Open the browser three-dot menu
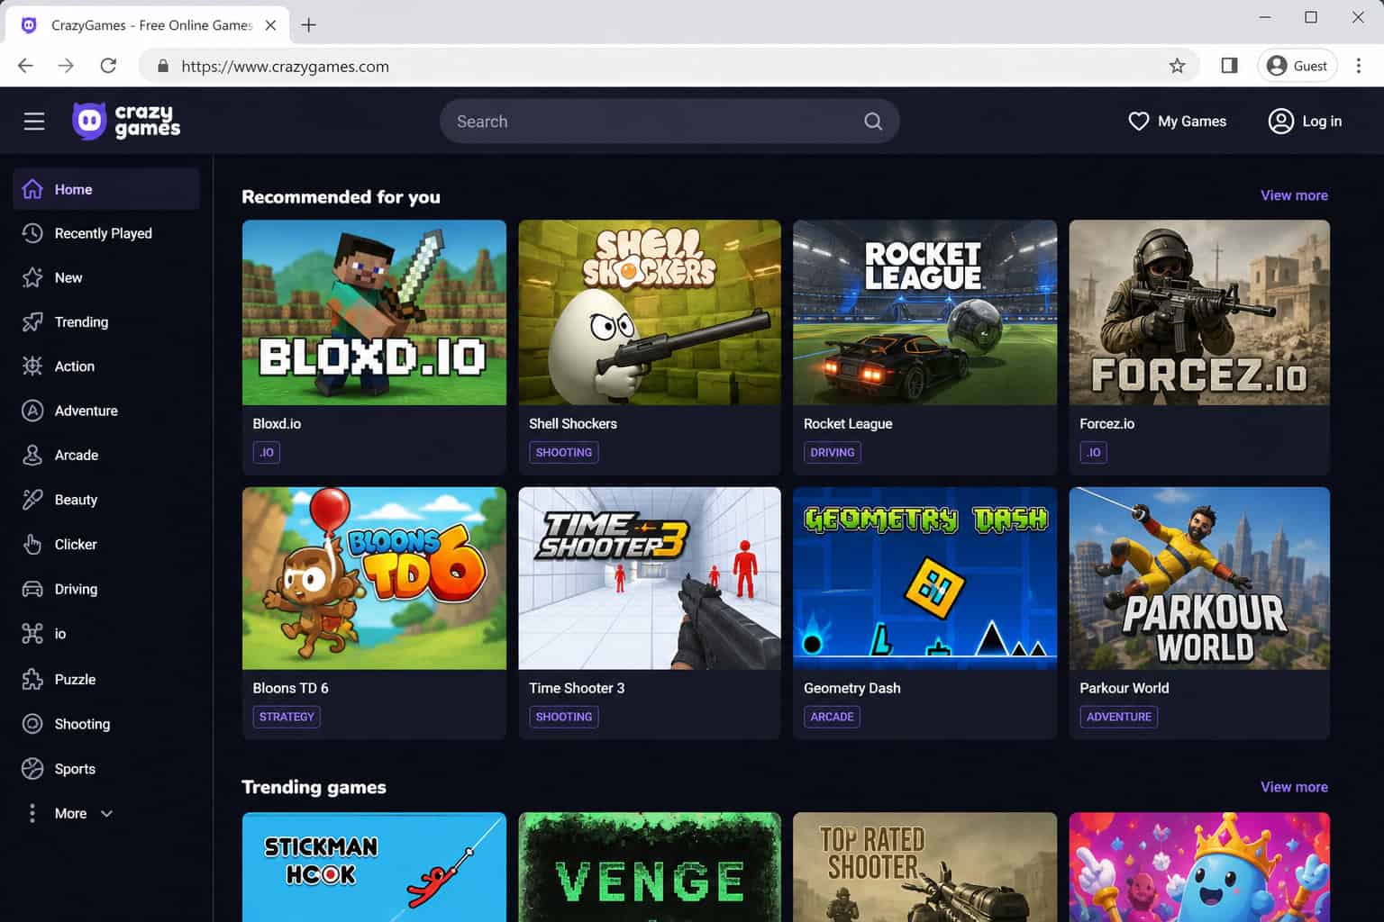 coord(1359,66)
